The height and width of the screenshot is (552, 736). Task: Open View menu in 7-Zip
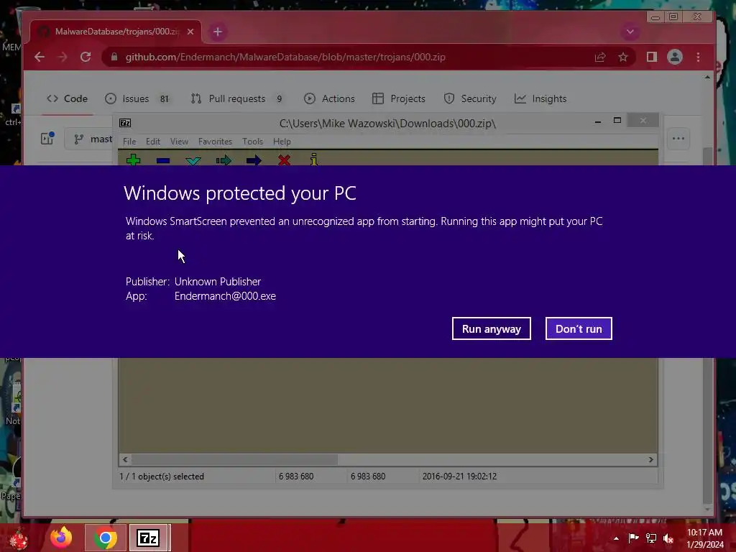pyautogui.click(x=179, y=142)
